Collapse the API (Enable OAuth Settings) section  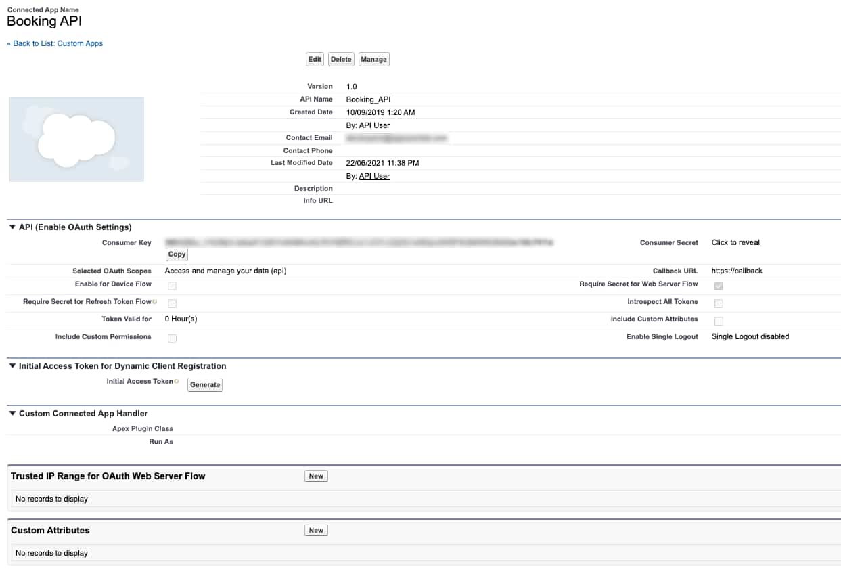pyautogui.click(x=12, y=227)
